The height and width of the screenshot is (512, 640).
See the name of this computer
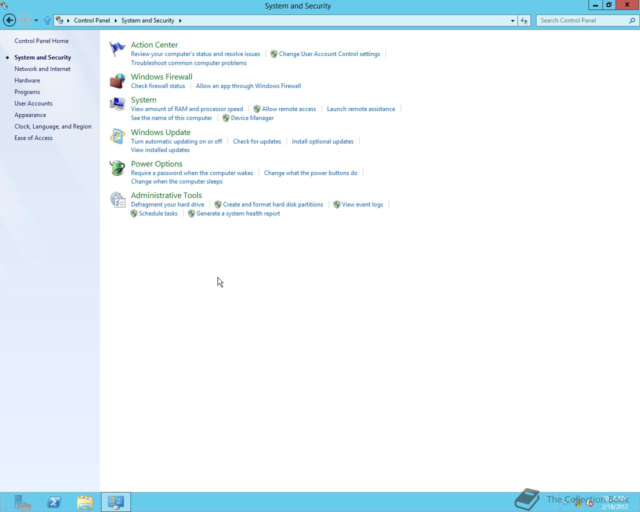[171, 118]
